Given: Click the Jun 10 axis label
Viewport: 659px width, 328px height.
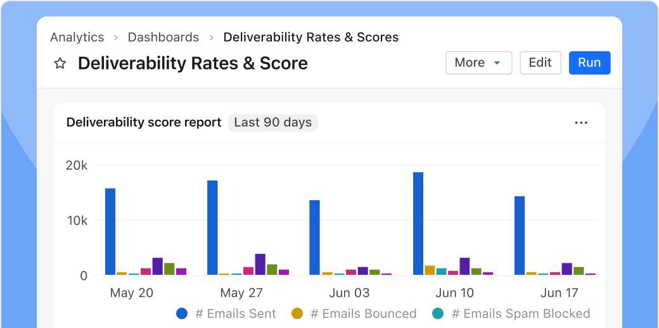Looking at the screenshot, I should coord(455,293).
